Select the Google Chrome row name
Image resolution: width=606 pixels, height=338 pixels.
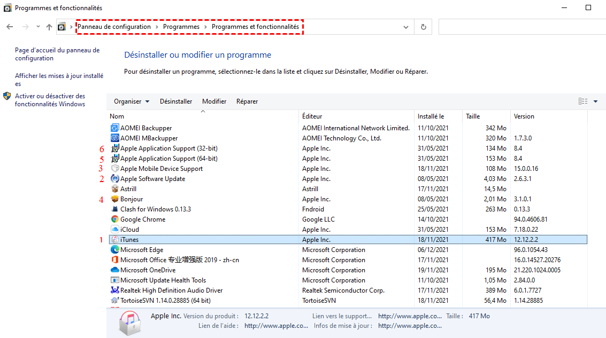tap(143, 219)
